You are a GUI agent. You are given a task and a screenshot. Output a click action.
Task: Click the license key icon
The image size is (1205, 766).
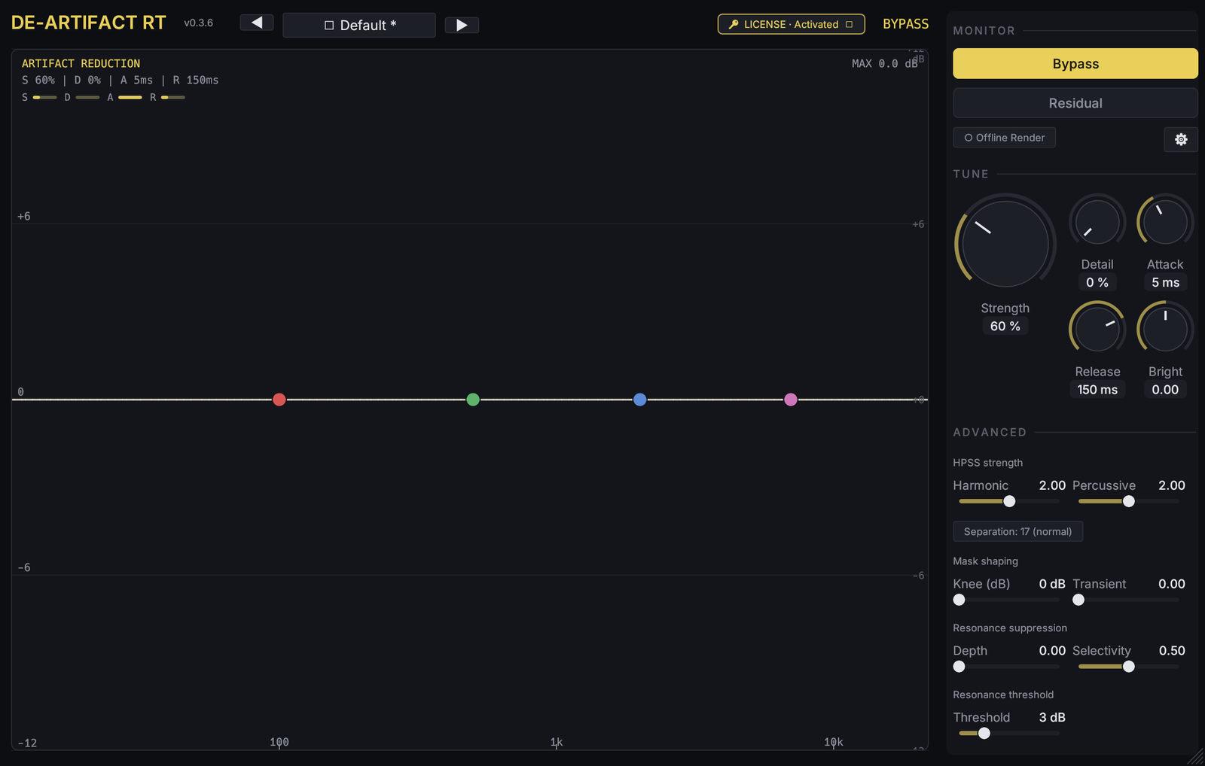pyautogui.click(x=733, y=24)
